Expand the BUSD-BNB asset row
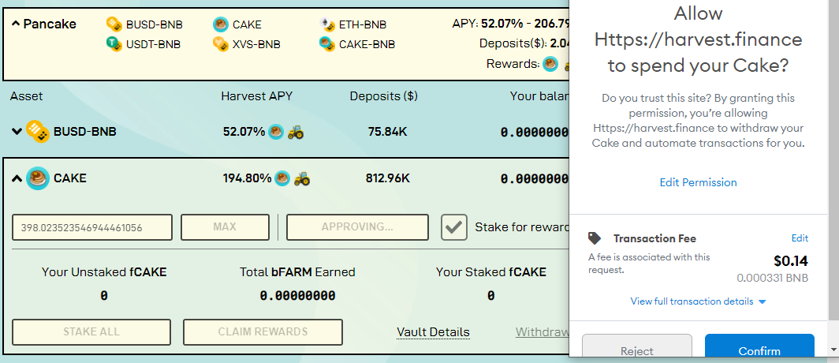The height and width of the screenshot is (363, 839). click(x=17, y=131)
